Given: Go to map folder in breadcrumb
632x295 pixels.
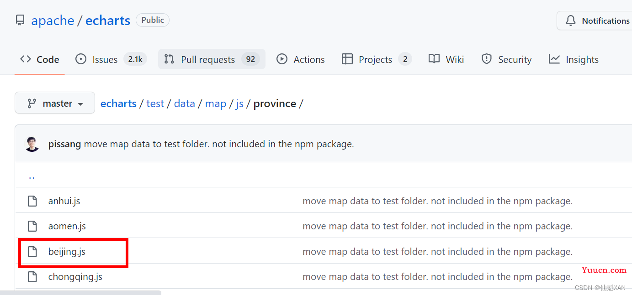Looking at the screenshot, I should [x=216, y=104].
